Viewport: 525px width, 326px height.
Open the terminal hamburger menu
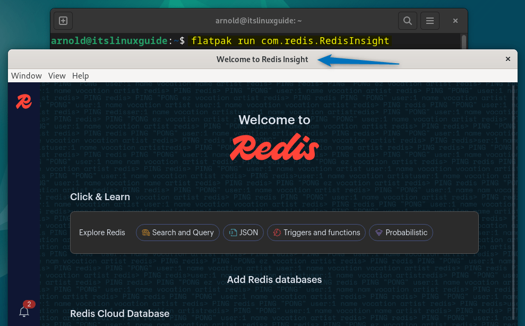point(430,21)
